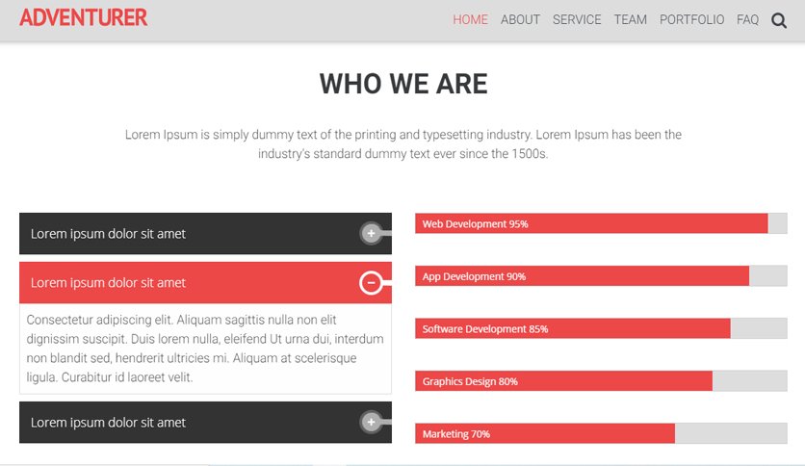Collapse the open red accordion header
The width and height of the screenshot is (805, 466).
pos(205,282)
